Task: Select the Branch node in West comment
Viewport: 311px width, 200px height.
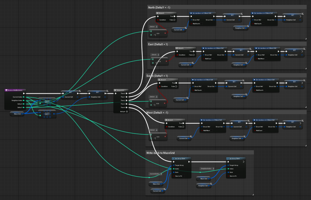Action: [x=175, y=124]
